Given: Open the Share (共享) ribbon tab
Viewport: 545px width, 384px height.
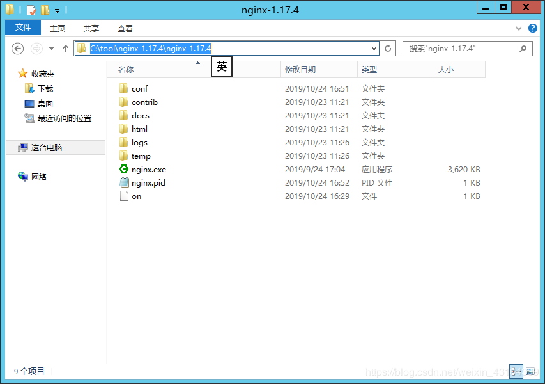Looking at the screenshot, I should (91, 28).
